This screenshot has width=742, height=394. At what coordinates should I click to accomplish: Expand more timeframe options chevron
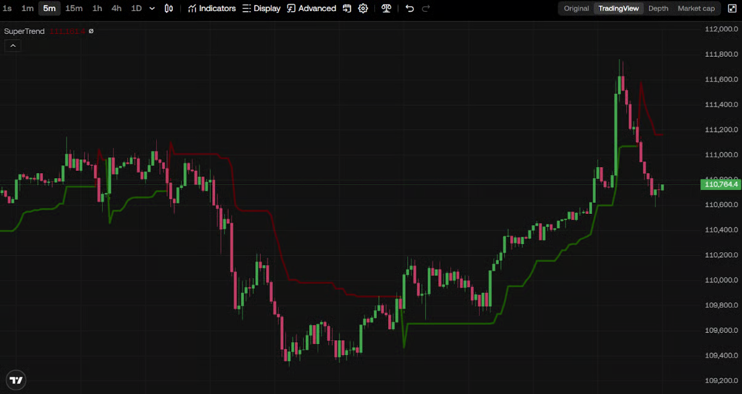coord(152,9)
